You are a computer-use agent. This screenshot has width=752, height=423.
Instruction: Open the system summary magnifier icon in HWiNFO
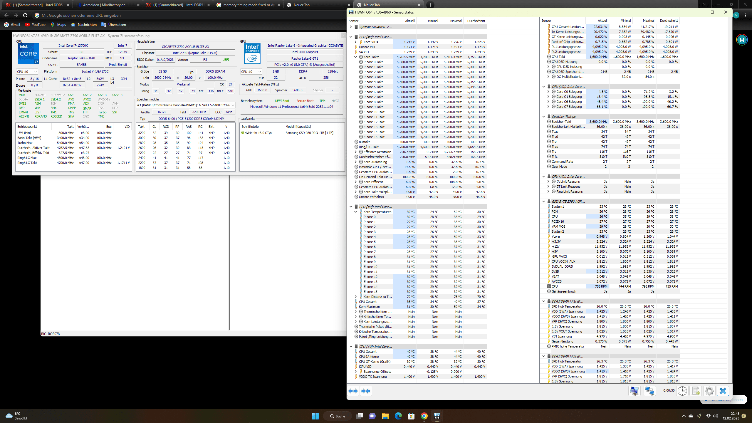point(634,391)
